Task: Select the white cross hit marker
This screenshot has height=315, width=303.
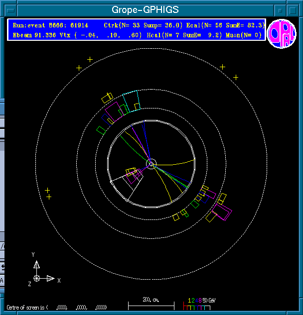Action: pos(236,77)
